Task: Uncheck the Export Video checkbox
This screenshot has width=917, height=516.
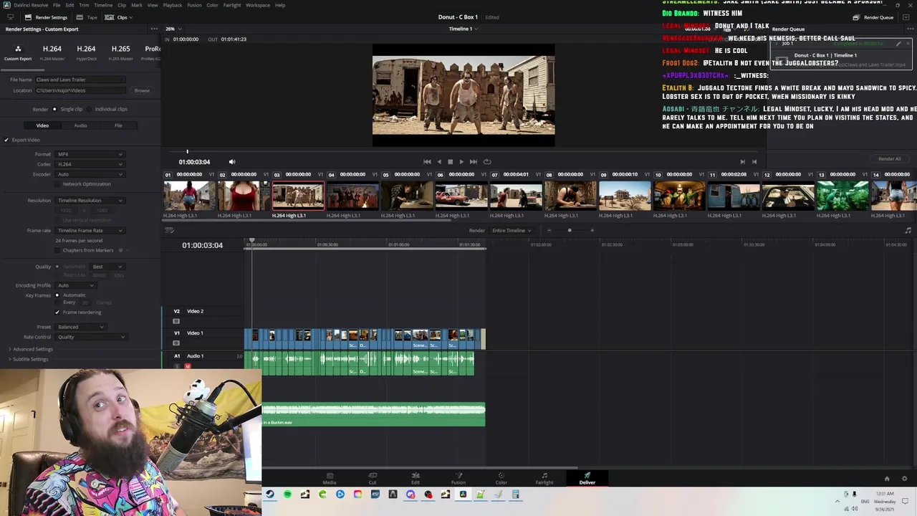Action: click(x=6, y=140)
